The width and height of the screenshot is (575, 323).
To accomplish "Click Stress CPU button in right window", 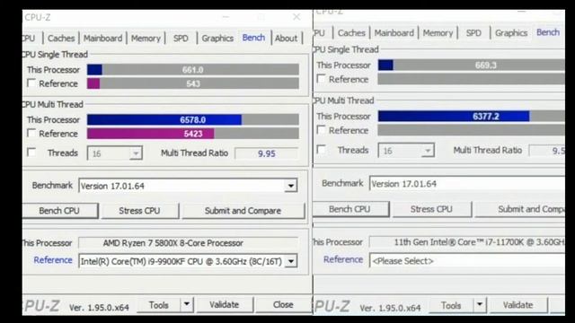I will tap(431, 209).
